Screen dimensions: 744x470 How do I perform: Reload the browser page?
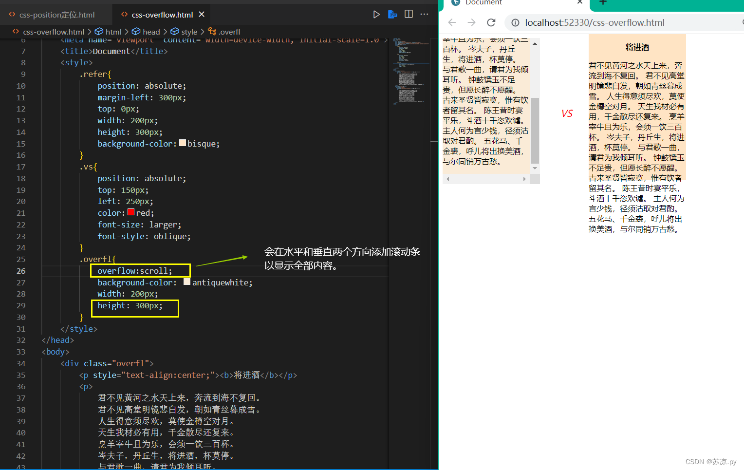click(491, 22)
